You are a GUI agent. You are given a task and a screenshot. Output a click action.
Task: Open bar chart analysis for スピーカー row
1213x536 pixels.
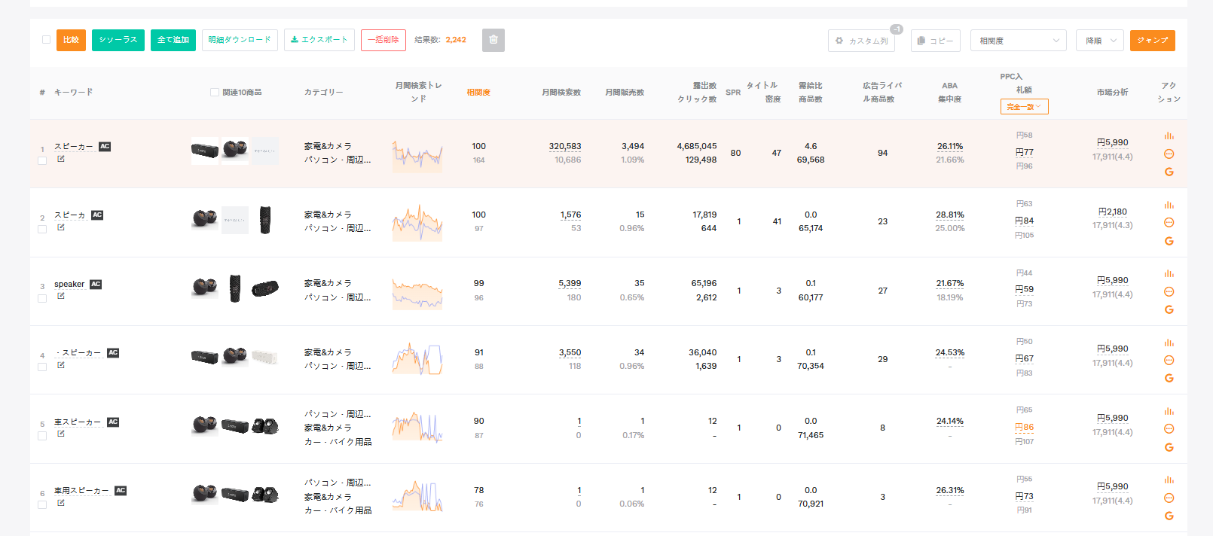[x=1169, y=136]
